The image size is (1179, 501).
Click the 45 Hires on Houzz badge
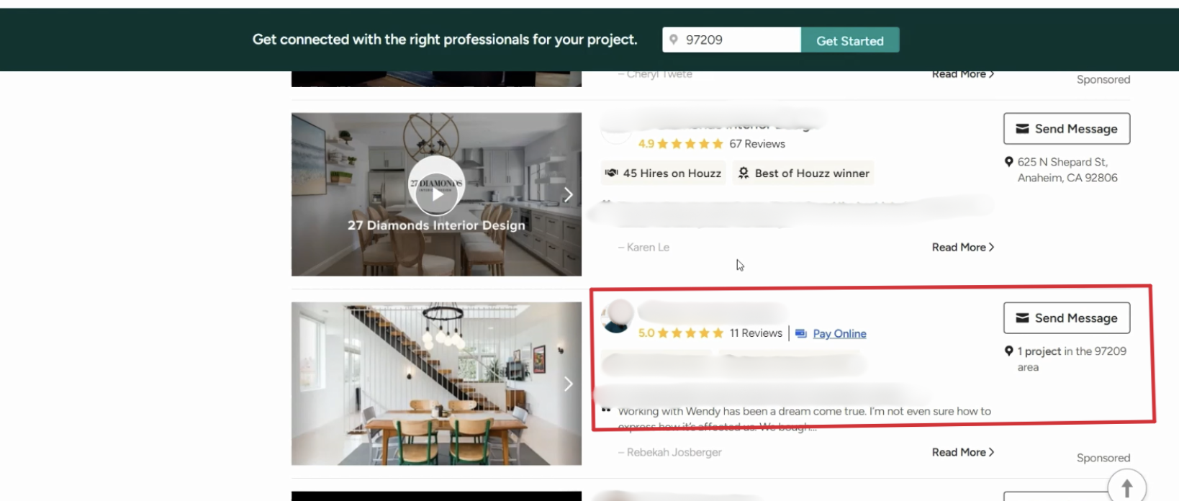[664, 173]
